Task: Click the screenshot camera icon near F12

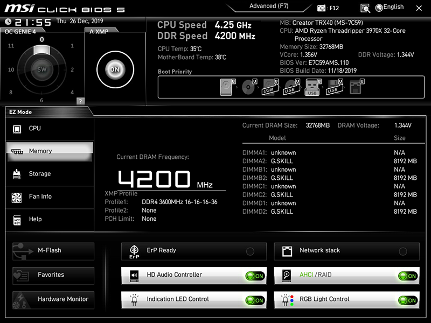Action: pos(321,8)
